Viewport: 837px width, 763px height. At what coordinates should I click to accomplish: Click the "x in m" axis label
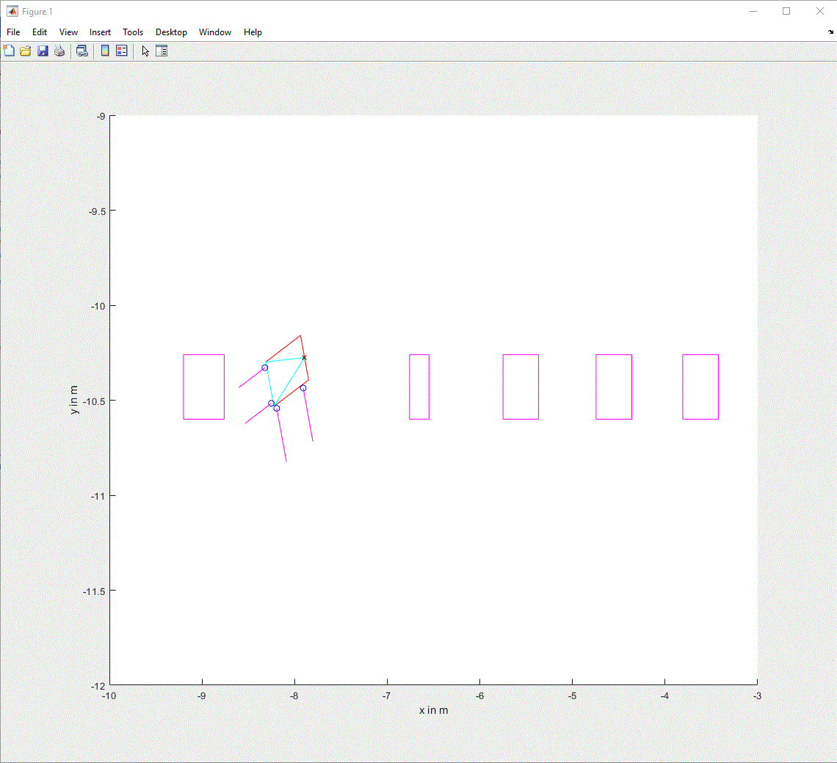(x=433, y=710)
